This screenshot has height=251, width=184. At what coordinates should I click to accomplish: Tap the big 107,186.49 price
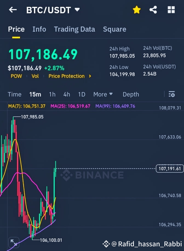[43, 54]
